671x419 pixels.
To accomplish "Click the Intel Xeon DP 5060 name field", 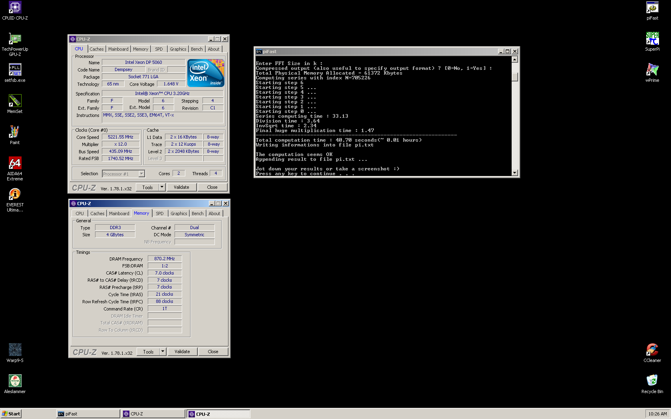I will tap(143, 62).
